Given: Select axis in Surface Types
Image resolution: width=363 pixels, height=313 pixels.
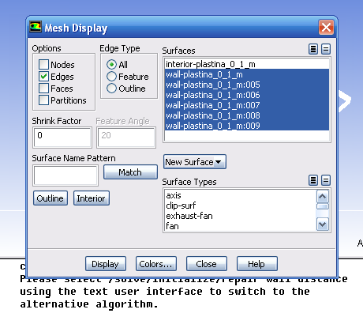Looking at the screenshot, I should pos(241,195).
